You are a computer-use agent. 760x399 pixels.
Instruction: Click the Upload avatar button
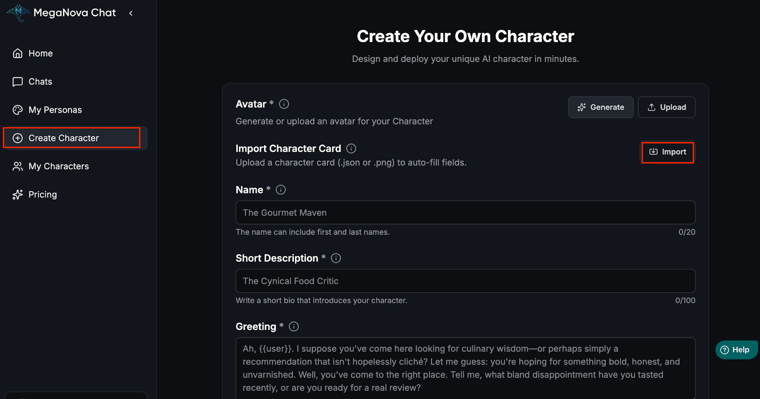[x=666, y=107]
